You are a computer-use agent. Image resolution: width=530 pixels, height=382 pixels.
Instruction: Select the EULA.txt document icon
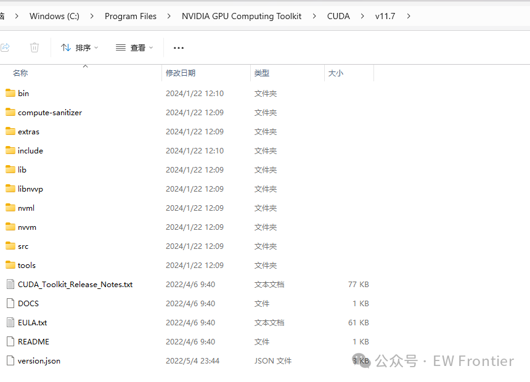point(9,322)
